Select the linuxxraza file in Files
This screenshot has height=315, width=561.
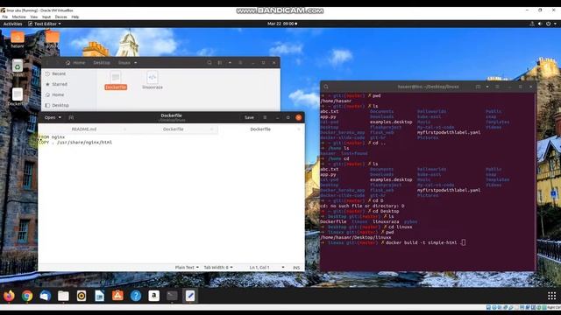153,80
